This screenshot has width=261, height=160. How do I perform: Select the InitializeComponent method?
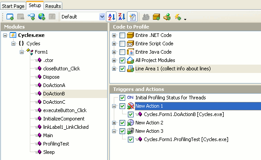click(x=64, y=119)
